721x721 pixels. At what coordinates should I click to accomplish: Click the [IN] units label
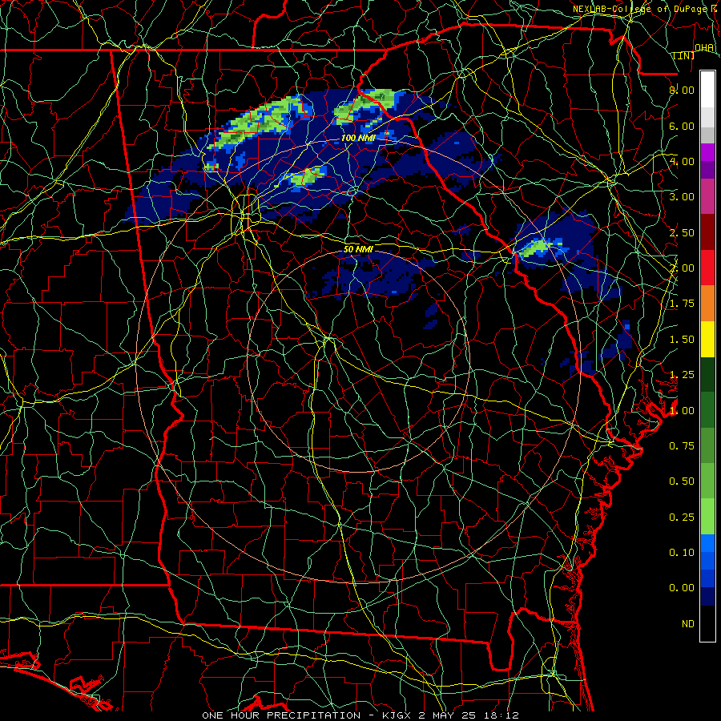pos(684,55)
